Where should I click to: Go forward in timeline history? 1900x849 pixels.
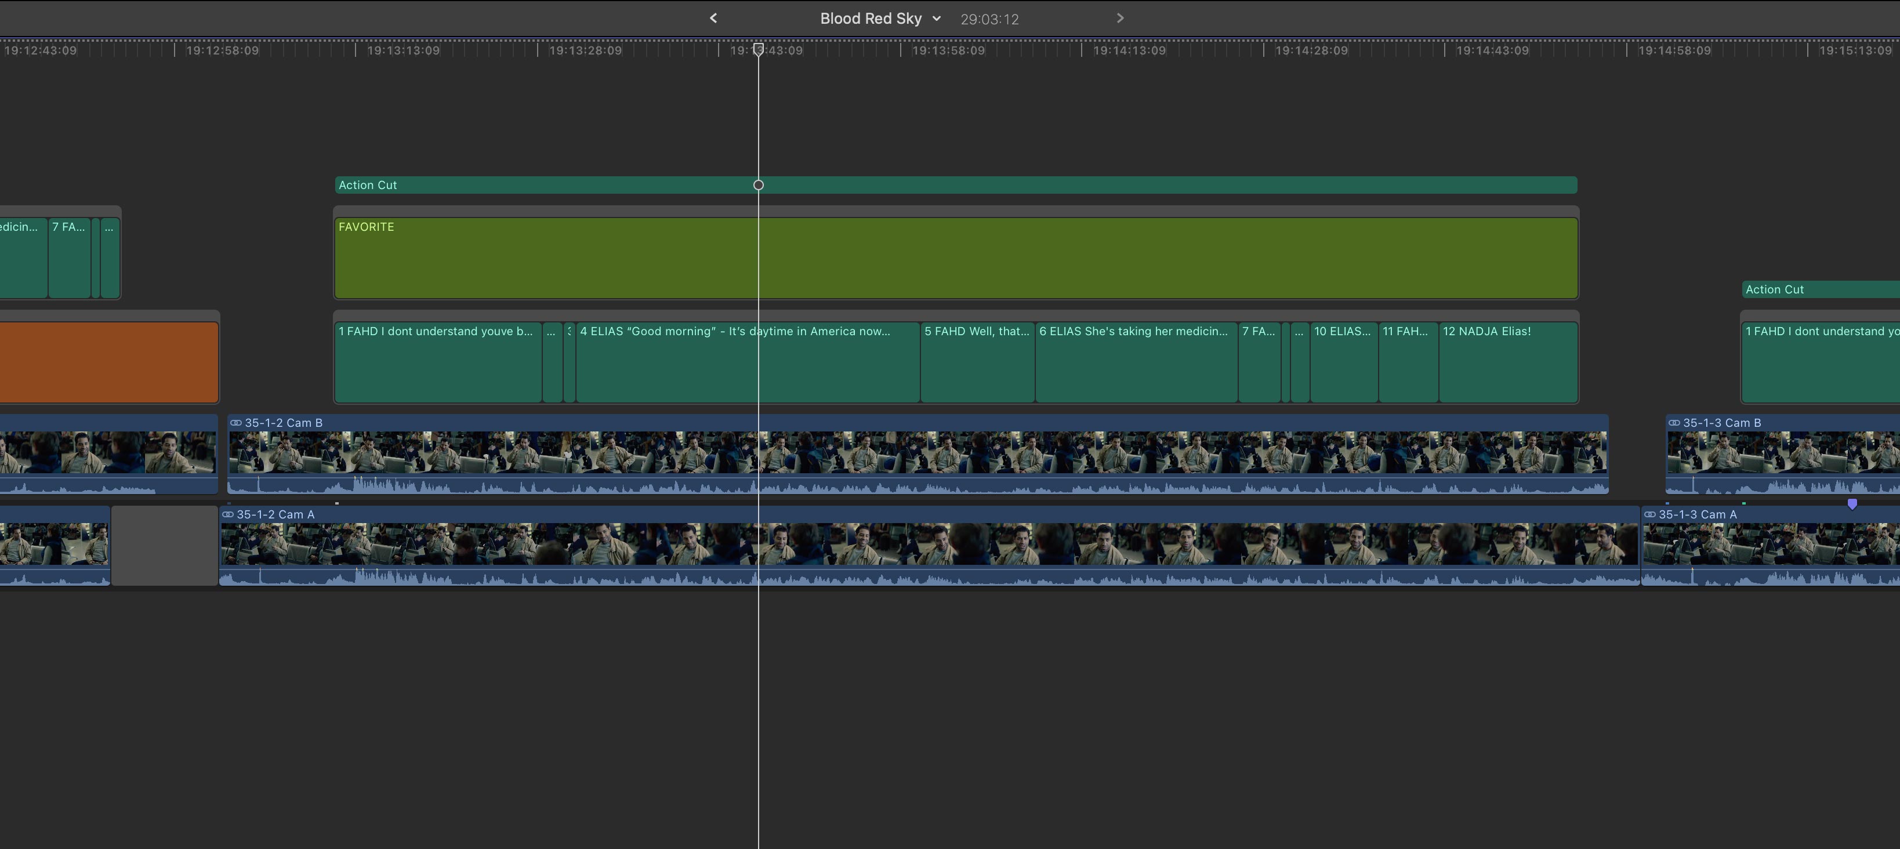click(1119, 18)
